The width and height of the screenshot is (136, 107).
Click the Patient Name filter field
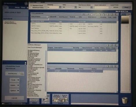point(40,19)
